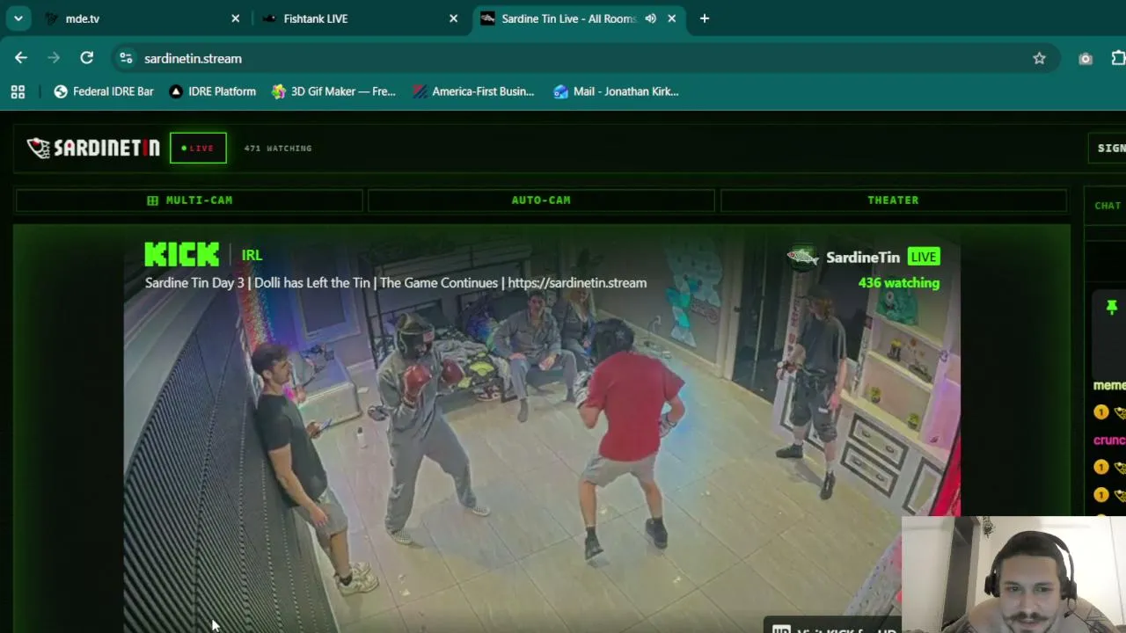Open the CHAT panel tab
Screen dimensions: 1126x633
coord(1108,206)
